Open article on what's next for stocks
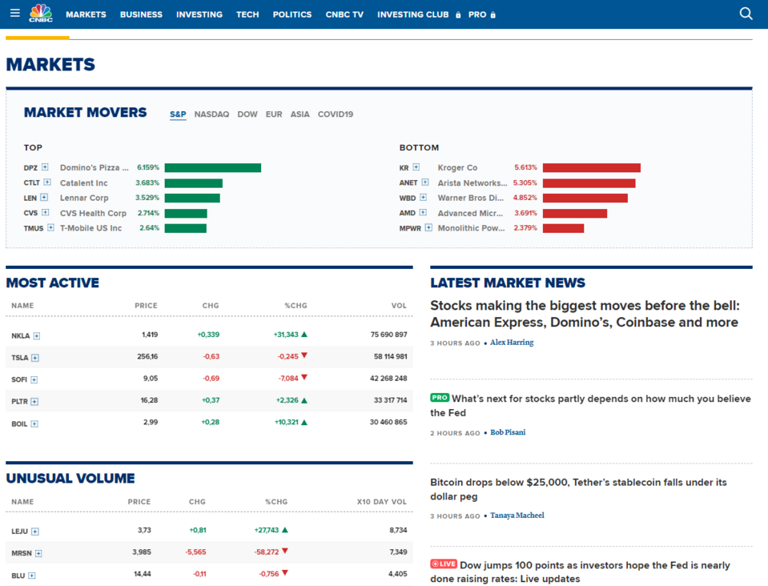 (x=590, y=405)
